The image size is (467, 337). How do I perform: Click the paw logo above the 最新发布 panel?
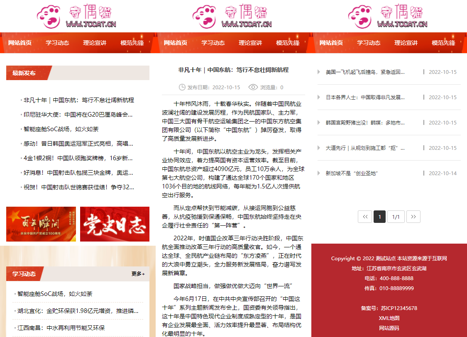tap(49, 17)
